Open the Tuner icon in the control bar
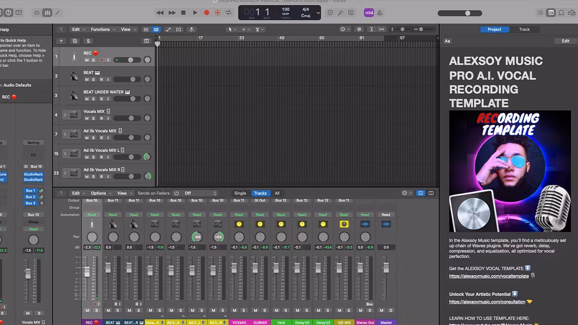Image resolution: width=578 pixels, height=325 pixels. (x=340, y=13)
